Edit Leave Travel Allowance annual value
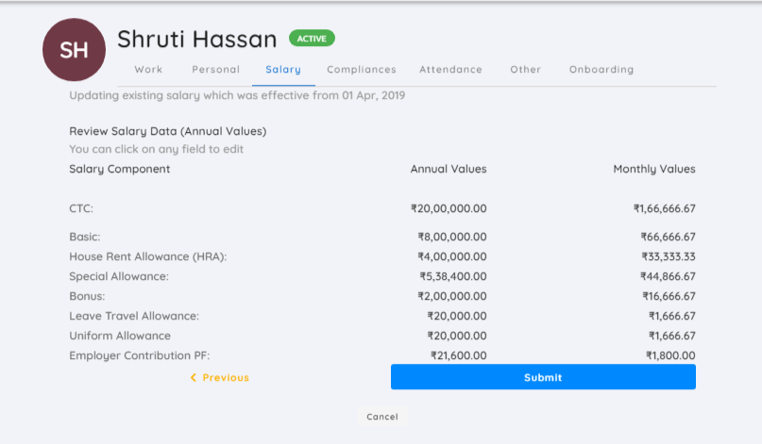Screen dimensions: 762x444 point(457,317)
